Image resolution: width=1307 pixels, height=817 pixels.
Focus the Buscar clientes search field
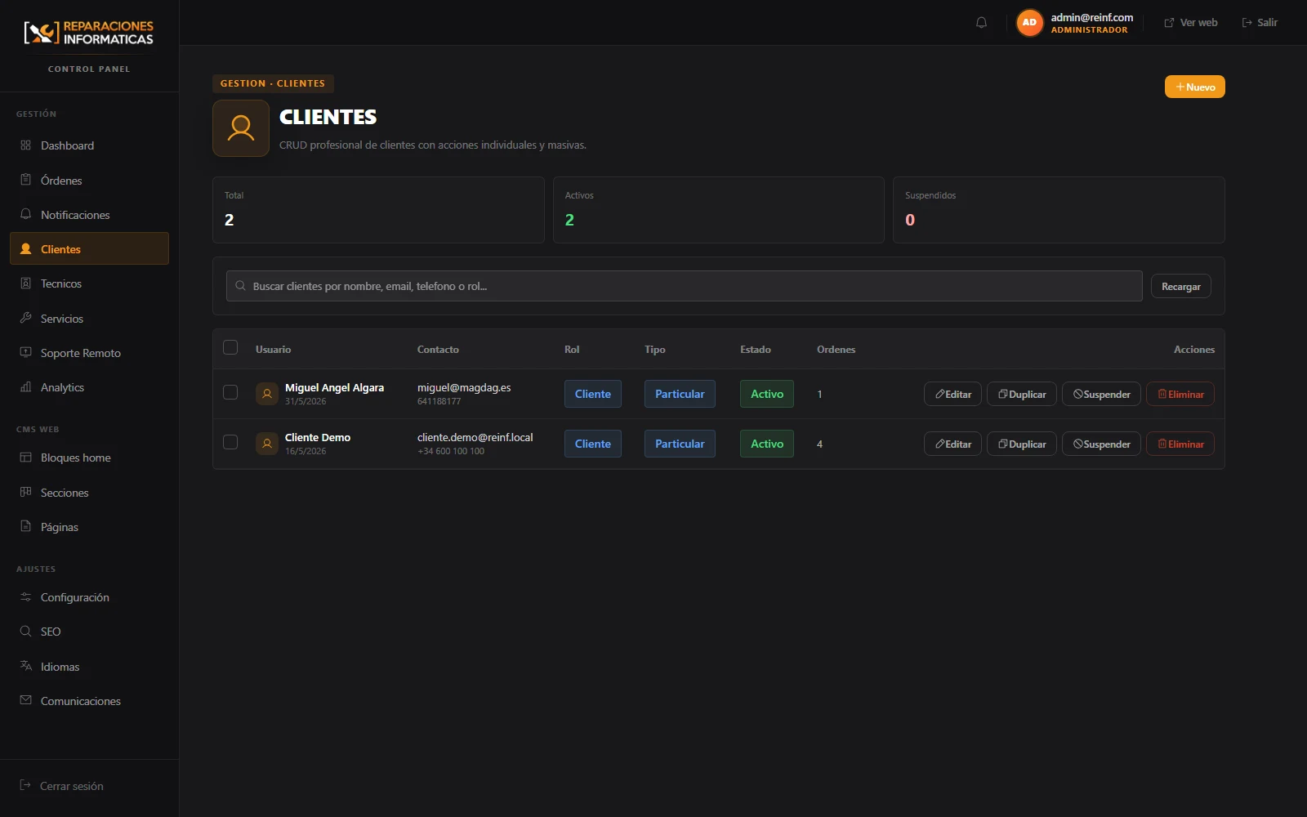685,286
